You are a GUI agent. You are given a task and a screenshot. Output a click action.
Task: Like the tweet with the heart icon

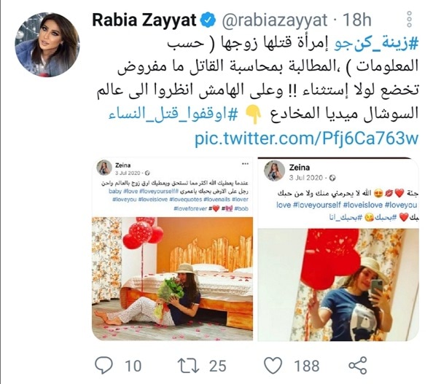pyautogui.click(x=273, y=365)
